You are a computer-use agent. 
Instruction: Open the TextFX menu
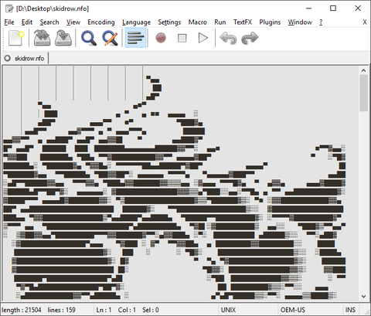[243, 22]
